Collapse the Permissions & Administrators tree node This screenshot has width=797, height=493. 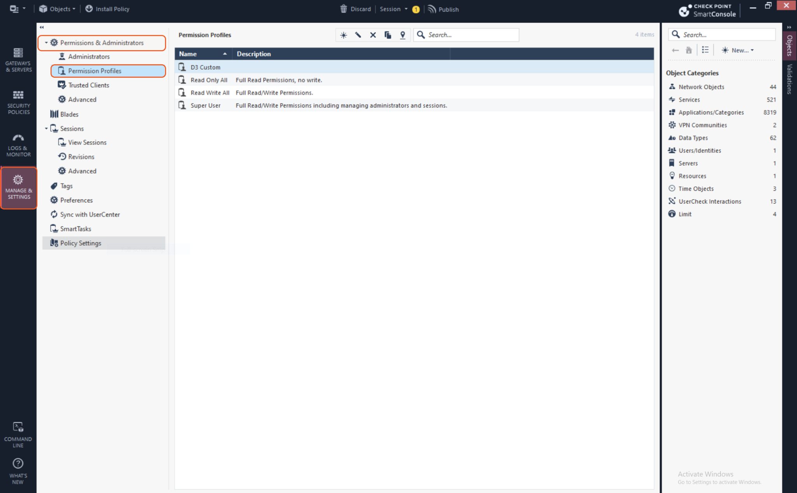point(46,43)
